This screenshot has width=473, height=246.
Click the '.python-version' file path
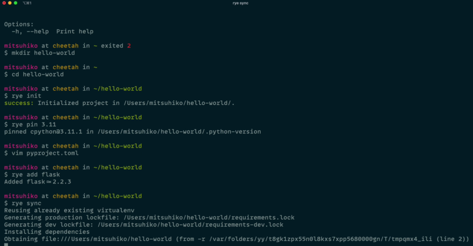click(179, 132)
